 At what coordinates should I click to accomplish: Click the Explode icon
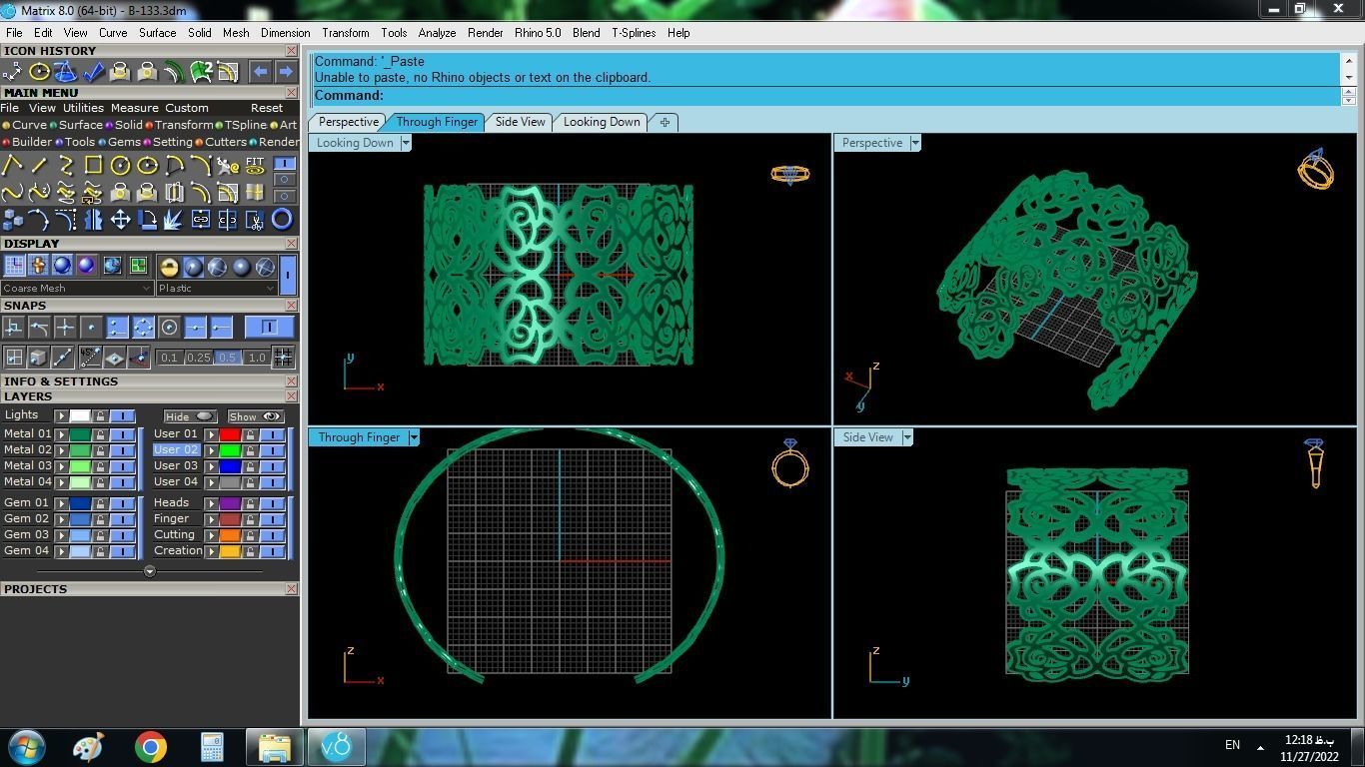coord(174,219)
